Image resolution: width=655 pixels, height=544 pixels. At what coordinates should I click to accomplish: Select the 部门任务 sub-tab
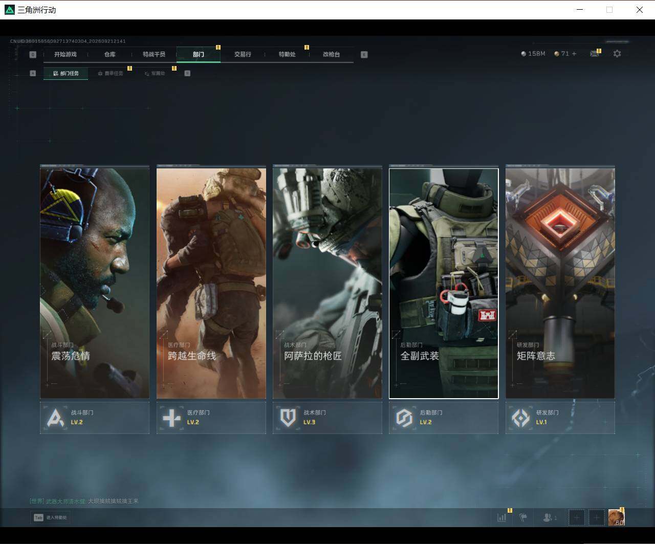pos(65,73)
